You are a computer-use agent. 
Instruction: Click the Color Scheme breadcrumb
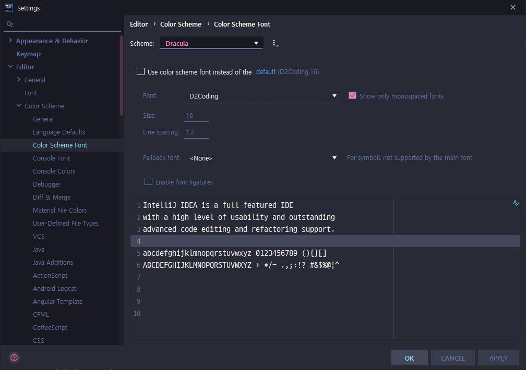[181, 24]
